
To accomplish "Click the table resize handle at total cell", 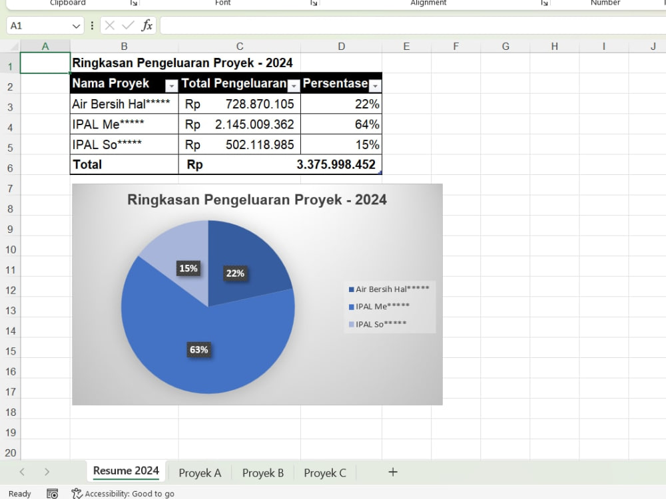I will pos(380,172).
